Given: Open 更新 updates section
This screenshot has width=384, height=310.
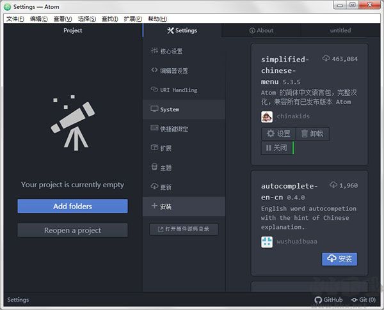Looking at the screenshot, I should [x=184, y=187].
